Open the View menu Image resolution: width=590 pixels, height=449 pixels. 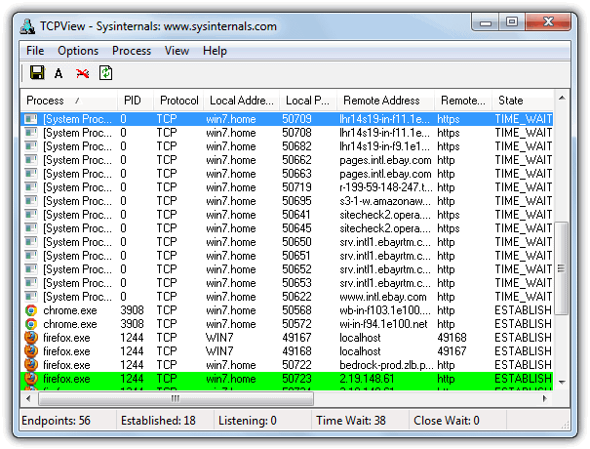point(177,51)
